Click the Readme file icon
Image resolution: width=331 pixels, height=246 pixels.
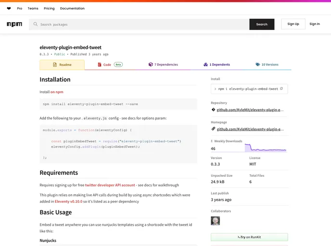click(55, 65)
